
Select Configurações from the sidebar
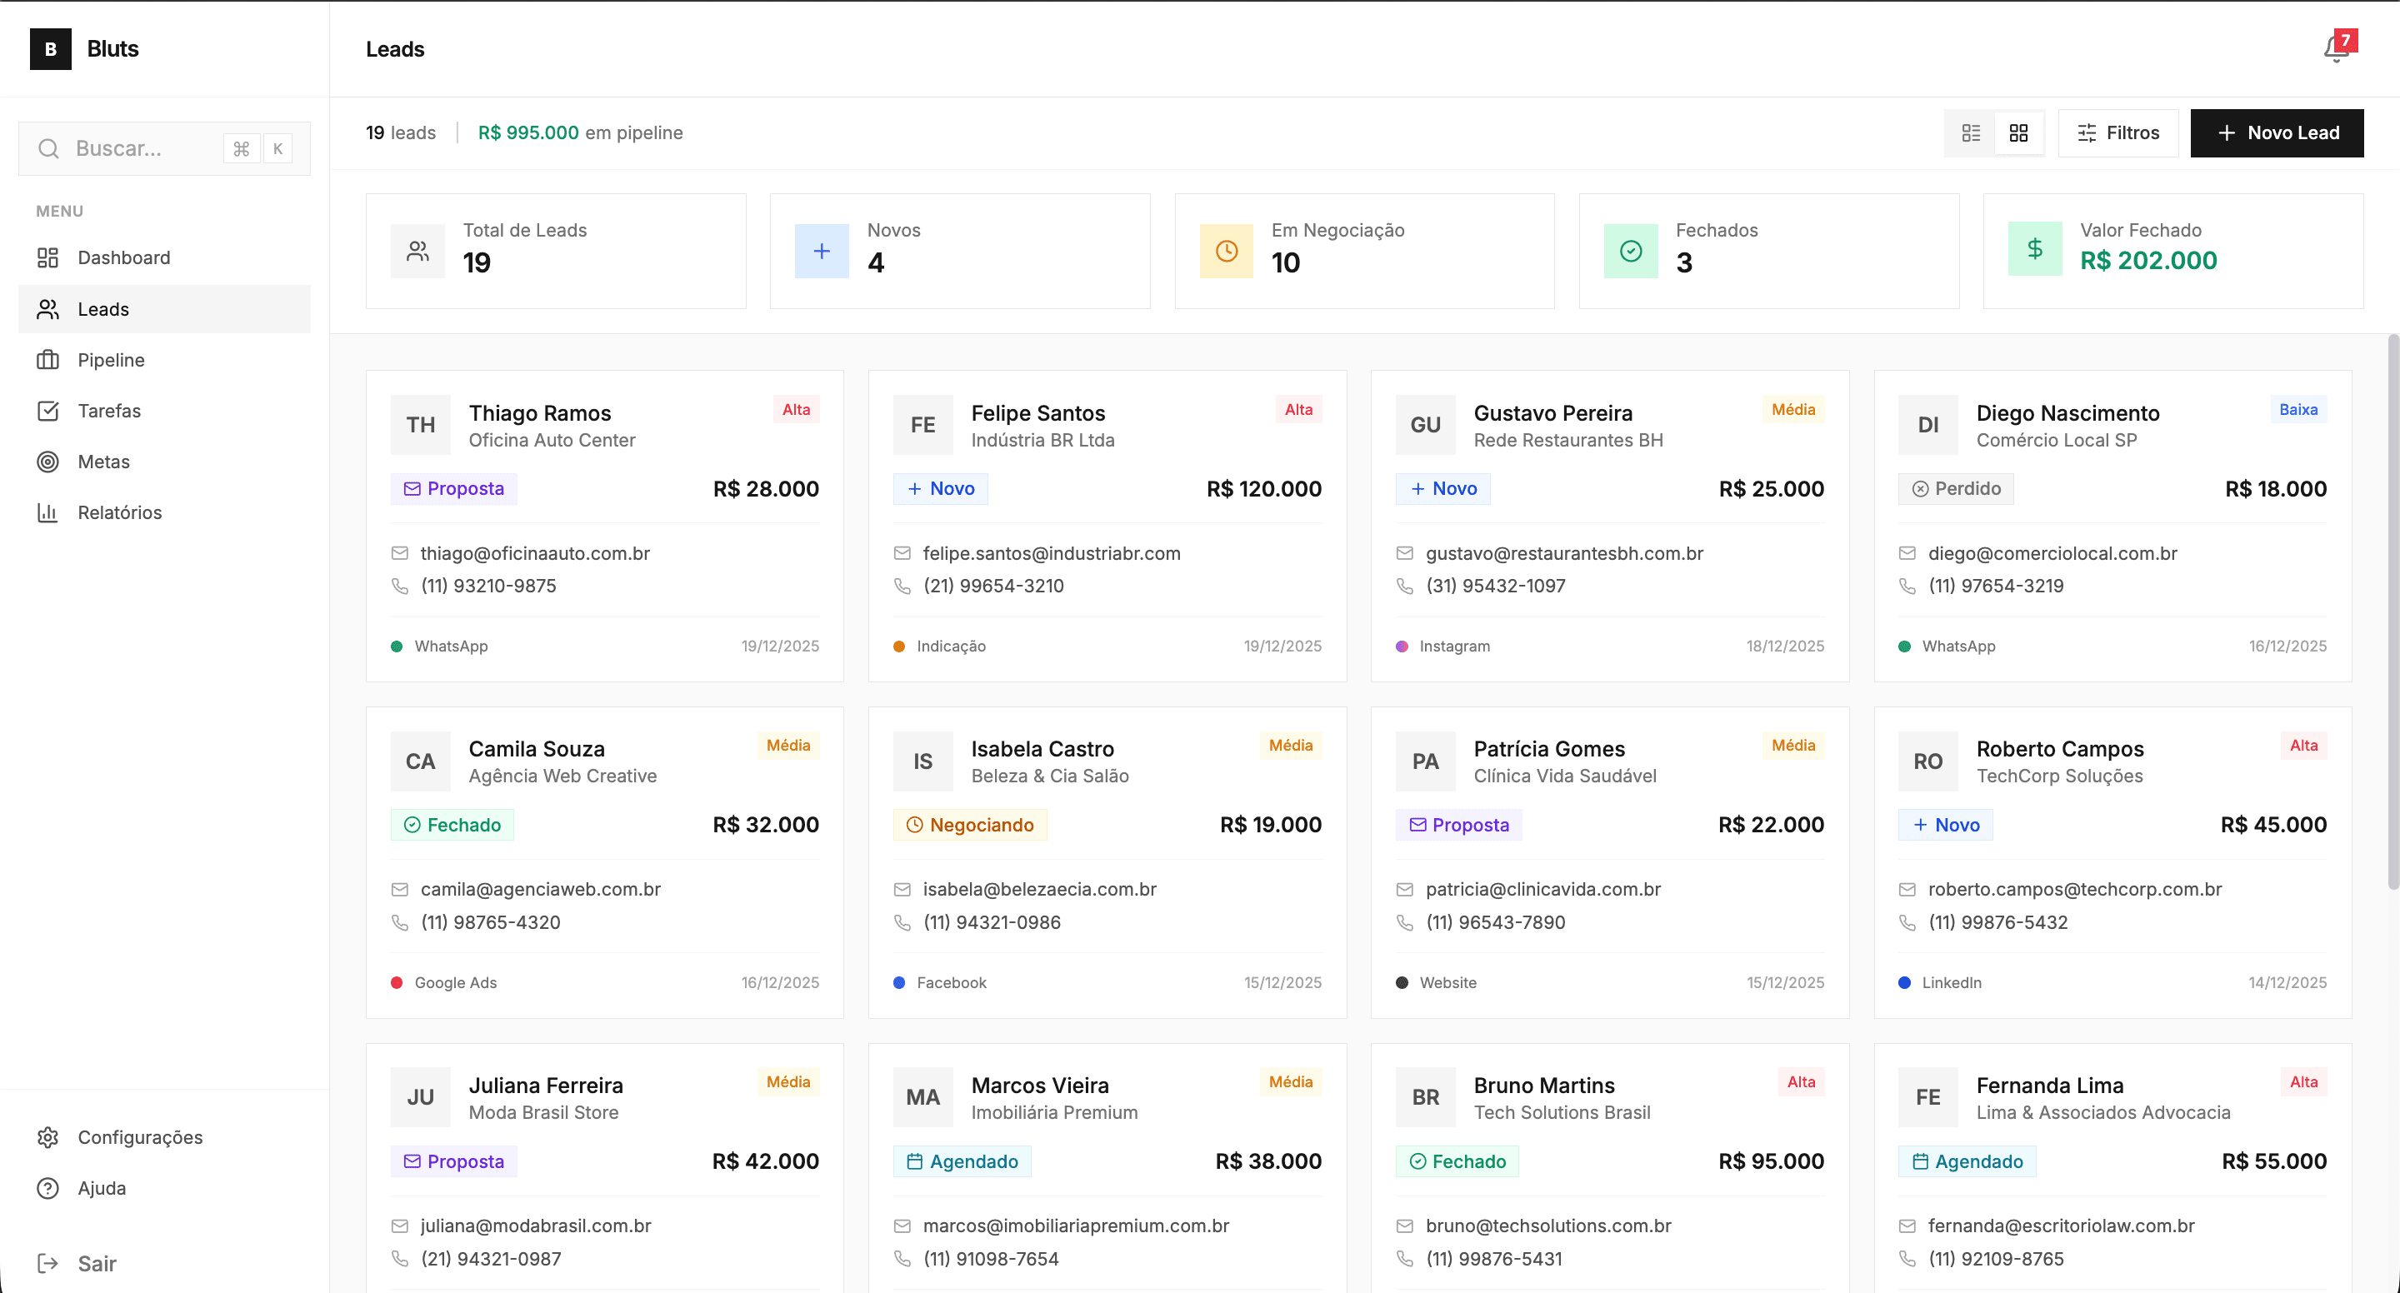tap(140, 1136)
